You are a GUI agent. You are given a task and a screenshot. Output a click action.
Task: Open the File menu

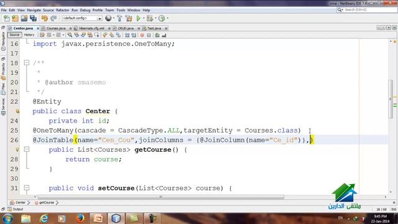4,10
